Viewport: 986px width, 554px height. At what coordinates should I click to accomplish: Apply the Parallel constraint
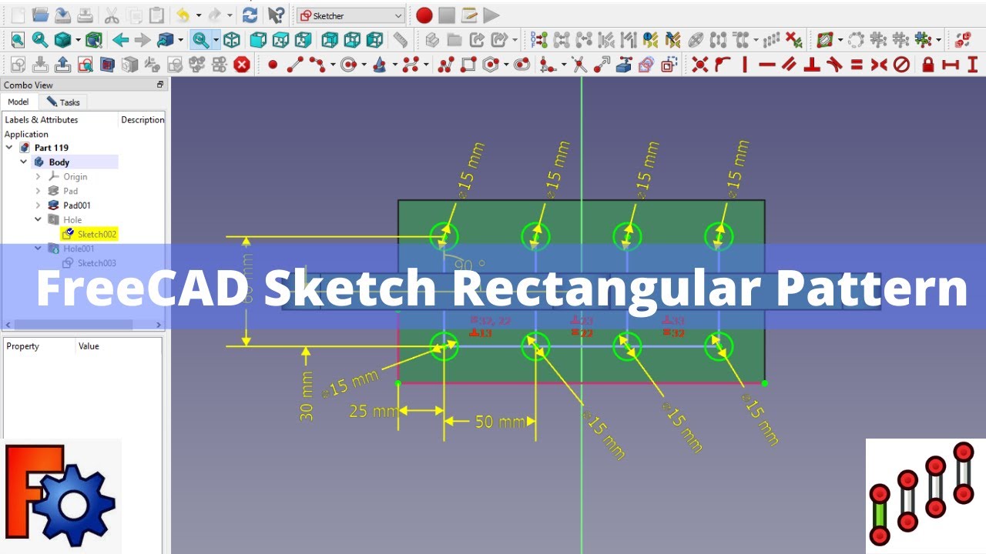(x=789, y=65)
